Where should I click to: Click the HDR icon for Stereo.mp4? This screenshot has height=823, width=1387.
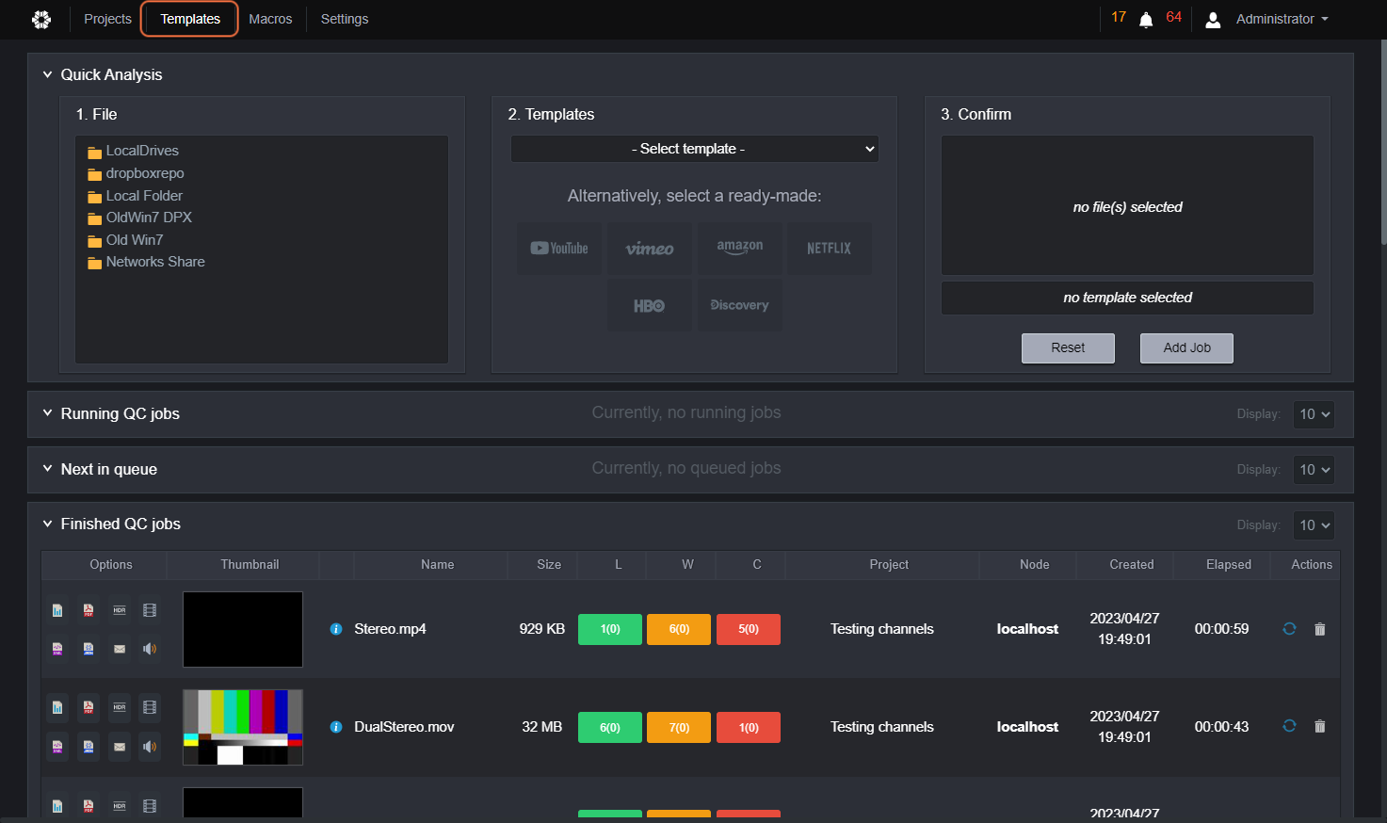[x=120, y=610]
